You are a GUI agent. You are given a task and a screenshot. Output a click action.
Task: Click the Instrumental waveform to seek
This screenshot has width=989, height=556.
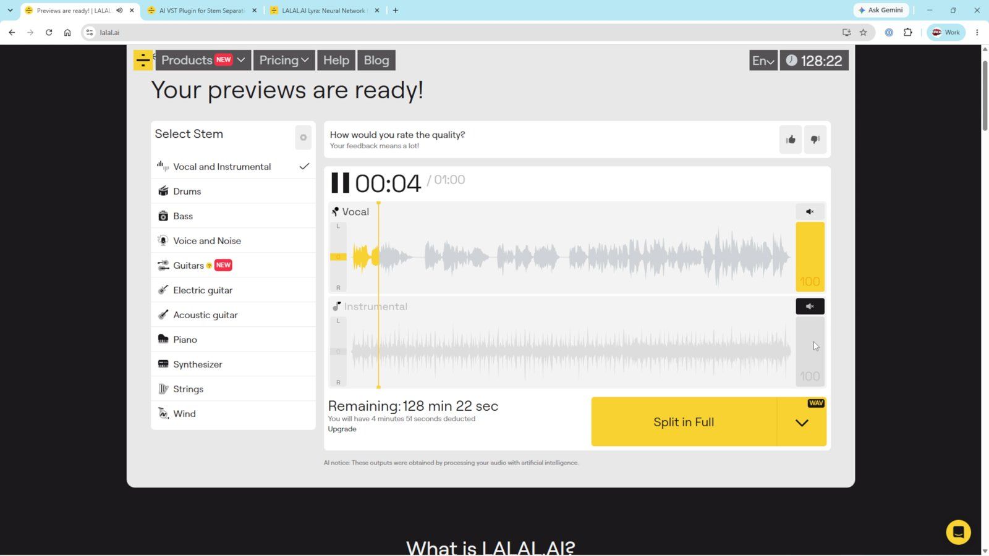coord(572,352)
